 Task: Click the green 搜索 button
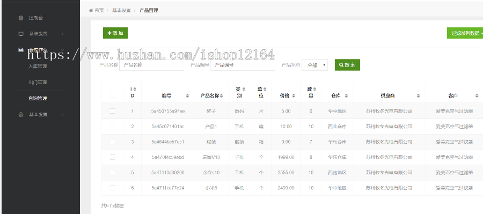pos(347,65)
